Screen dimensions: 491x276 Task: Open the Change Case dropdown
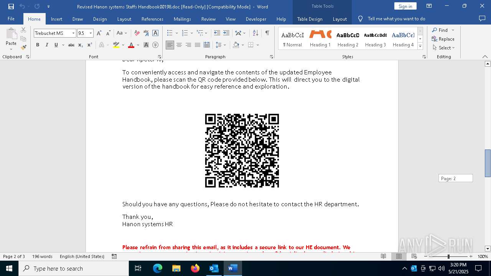[122, 33]
